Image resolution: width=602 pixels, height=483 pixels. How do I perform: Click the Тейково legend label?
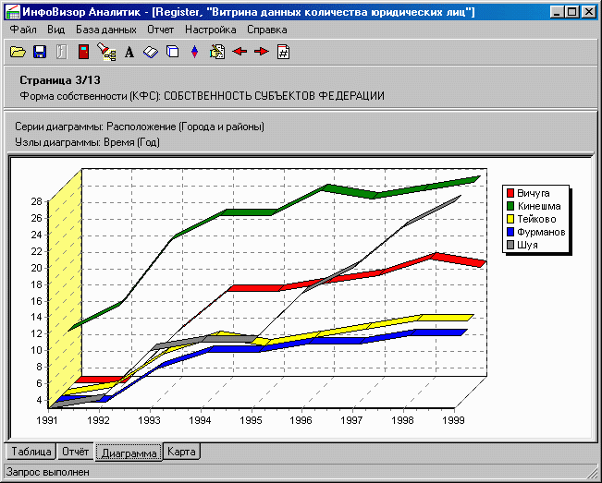[x=536, y=219]
